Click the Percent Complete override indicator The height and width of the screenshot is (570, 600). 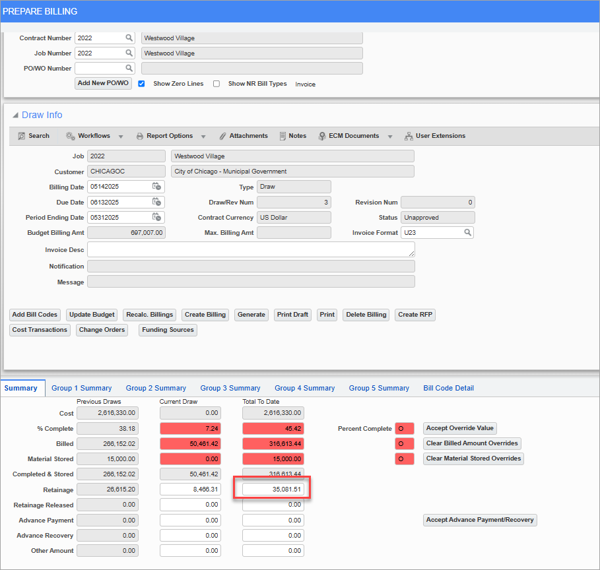(404, 428)
